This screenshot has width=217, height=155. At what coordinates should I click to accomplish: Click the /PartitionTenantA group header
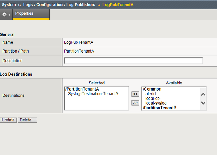tap(82, 89)
